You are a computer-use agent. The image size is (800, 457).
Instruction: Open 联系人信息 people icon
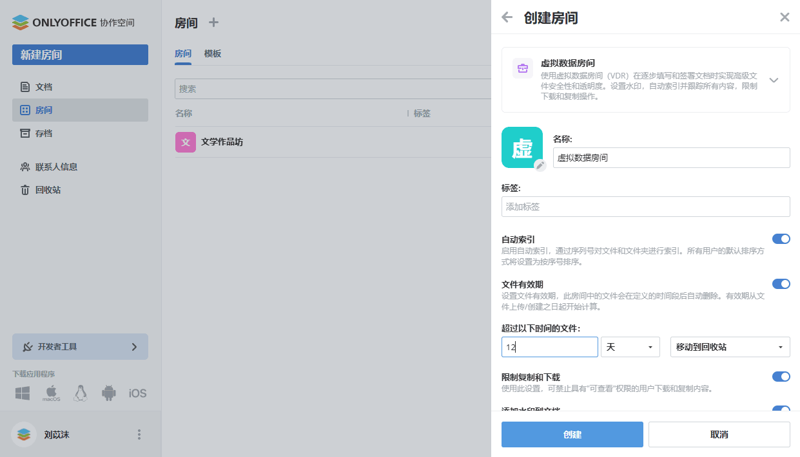(25, 167)
